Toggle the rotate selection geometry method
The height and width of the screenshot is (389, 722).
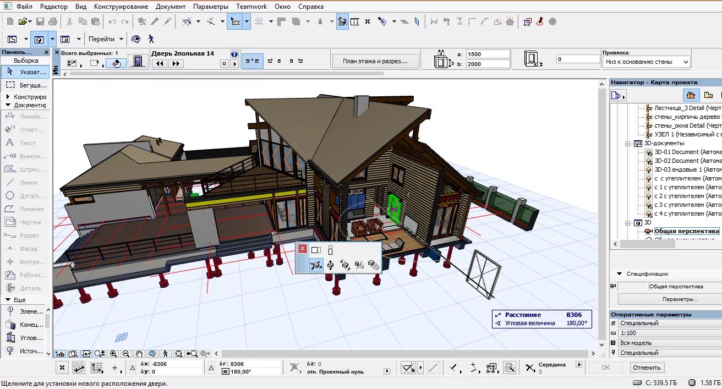(116, 63)
